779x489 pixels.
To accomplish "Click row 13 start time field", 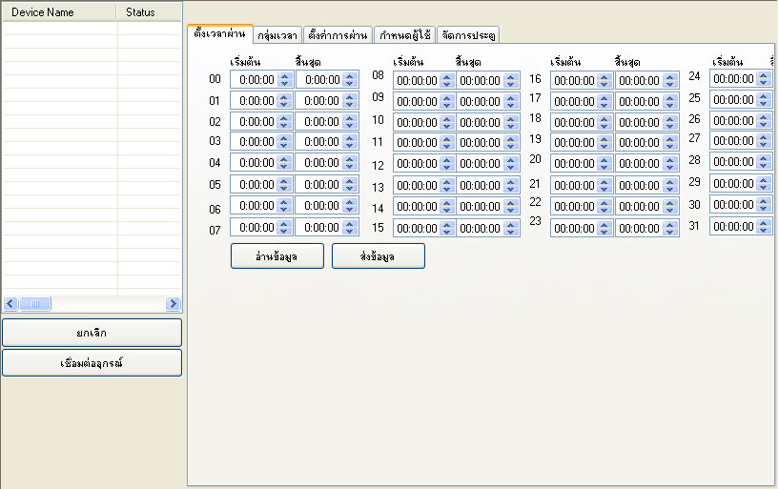I will [x=423, y=185].
